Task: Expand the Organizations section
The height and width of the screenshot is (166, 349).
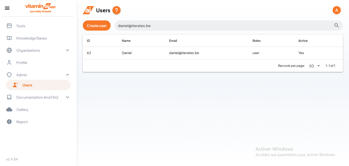Action: point(67,50)
